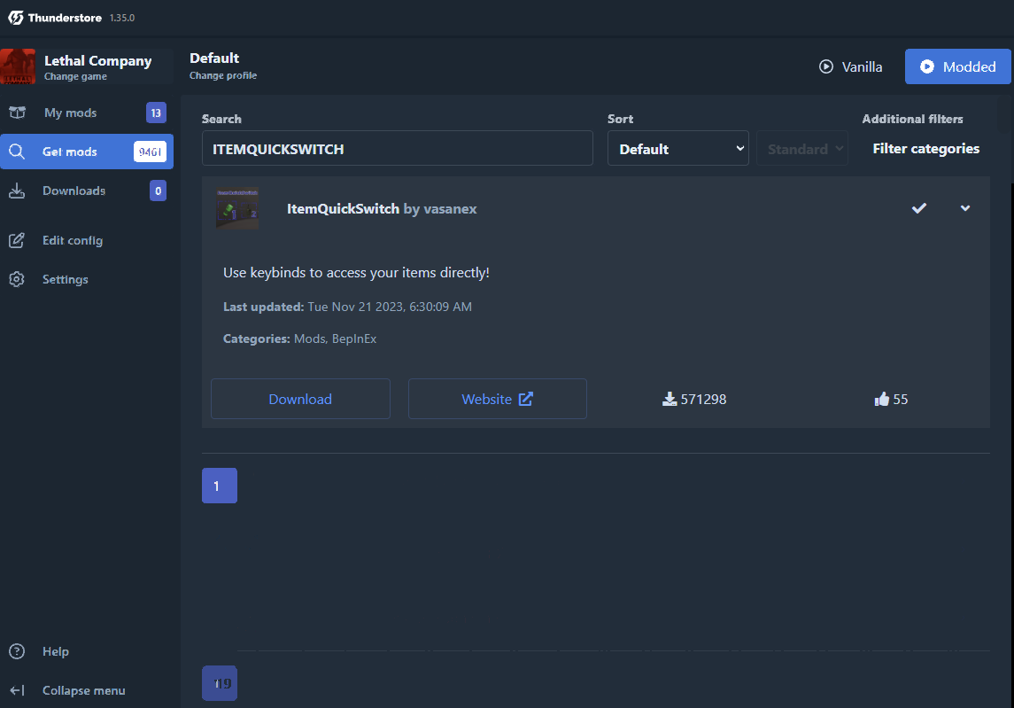The width and height of the screenshot is (1014, 708).
Task: Click the Modded play icon
Action: (926, 66)
